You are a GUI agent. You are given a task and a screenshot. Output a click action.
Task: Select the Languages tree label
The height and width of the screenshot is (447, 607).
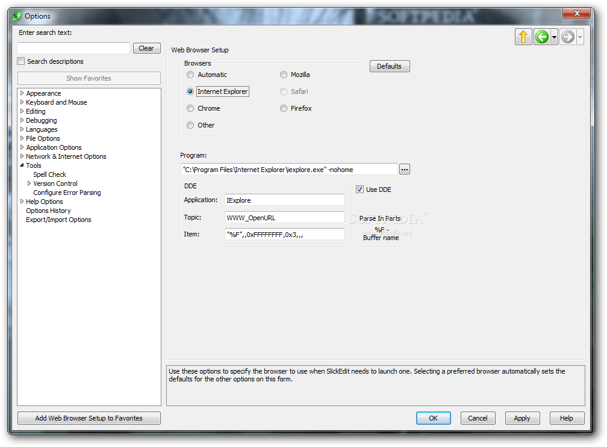tap(42, 129)
